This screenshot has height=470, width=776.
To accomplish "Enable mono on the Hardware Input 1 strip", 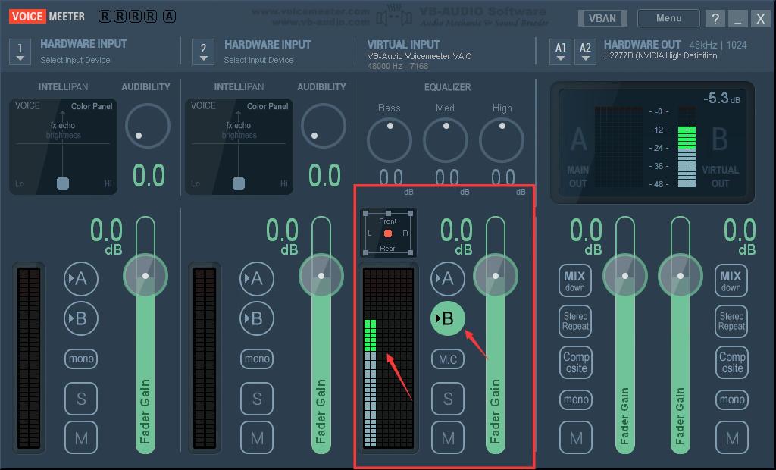I will coord(81,359).
